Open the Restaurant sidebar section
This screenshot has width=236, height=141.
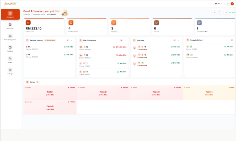(x=10, y=26)
